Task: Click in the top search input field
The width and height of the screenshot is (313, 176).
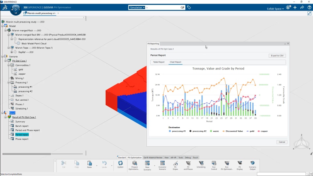Action: click(163, 7)
